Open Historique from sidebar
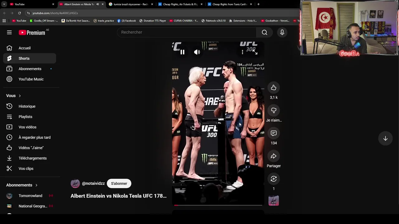Image resolution: width=399 pixels, height=224 pixels. [30, 106]
